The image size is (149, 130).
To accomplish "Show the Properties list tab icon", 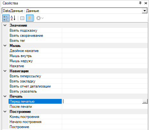I will [x=22, y=18].
